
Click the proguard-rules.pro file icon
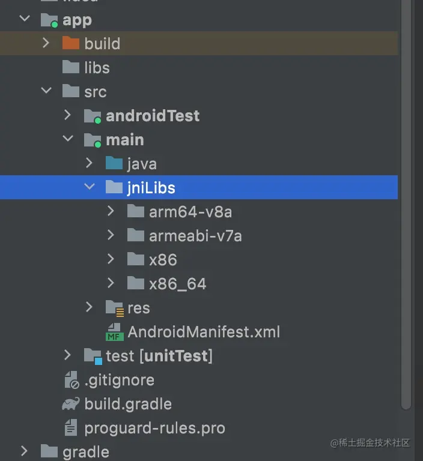click(71, 428)
